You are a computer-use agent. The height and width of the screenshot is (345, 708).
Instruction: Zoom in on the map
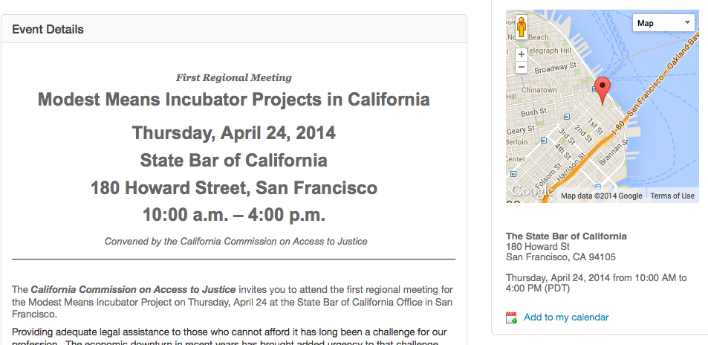tap(522, 55)
